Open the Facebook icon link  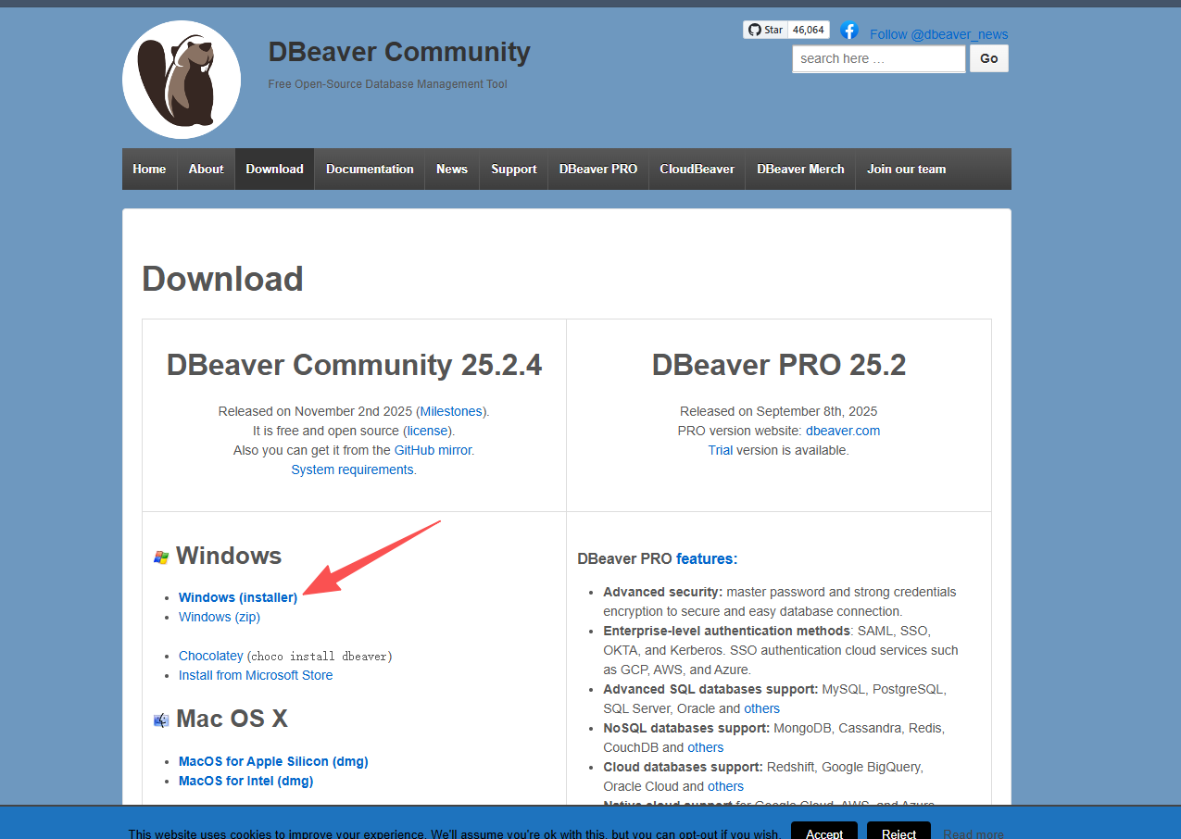(x=848, y=31)
